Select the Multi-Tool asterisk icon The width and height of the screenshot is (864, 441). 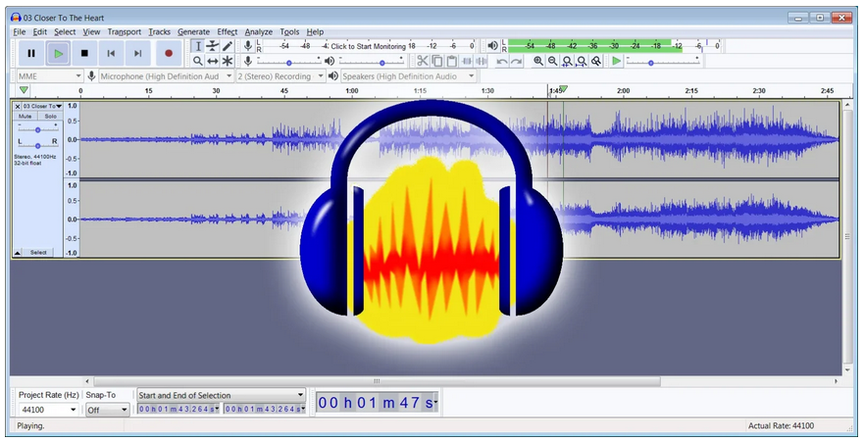(227, 61)
